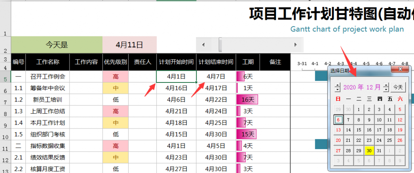This screenshot has height=173, width=414.
Task: Select the 4月18日 start date cell
Action: click(176, 123)
